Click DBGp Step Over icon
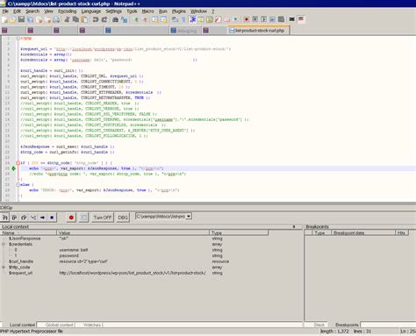 click(14, 218)
